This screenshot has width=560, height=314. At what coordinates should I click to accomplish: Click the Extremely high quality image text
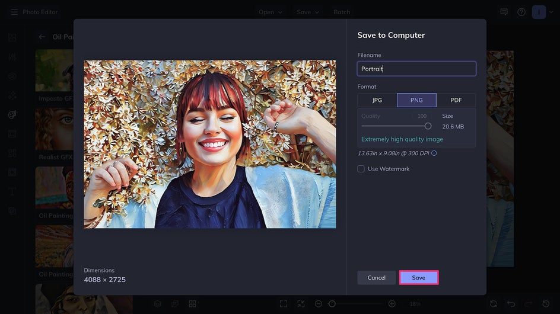tap(402, 139)
